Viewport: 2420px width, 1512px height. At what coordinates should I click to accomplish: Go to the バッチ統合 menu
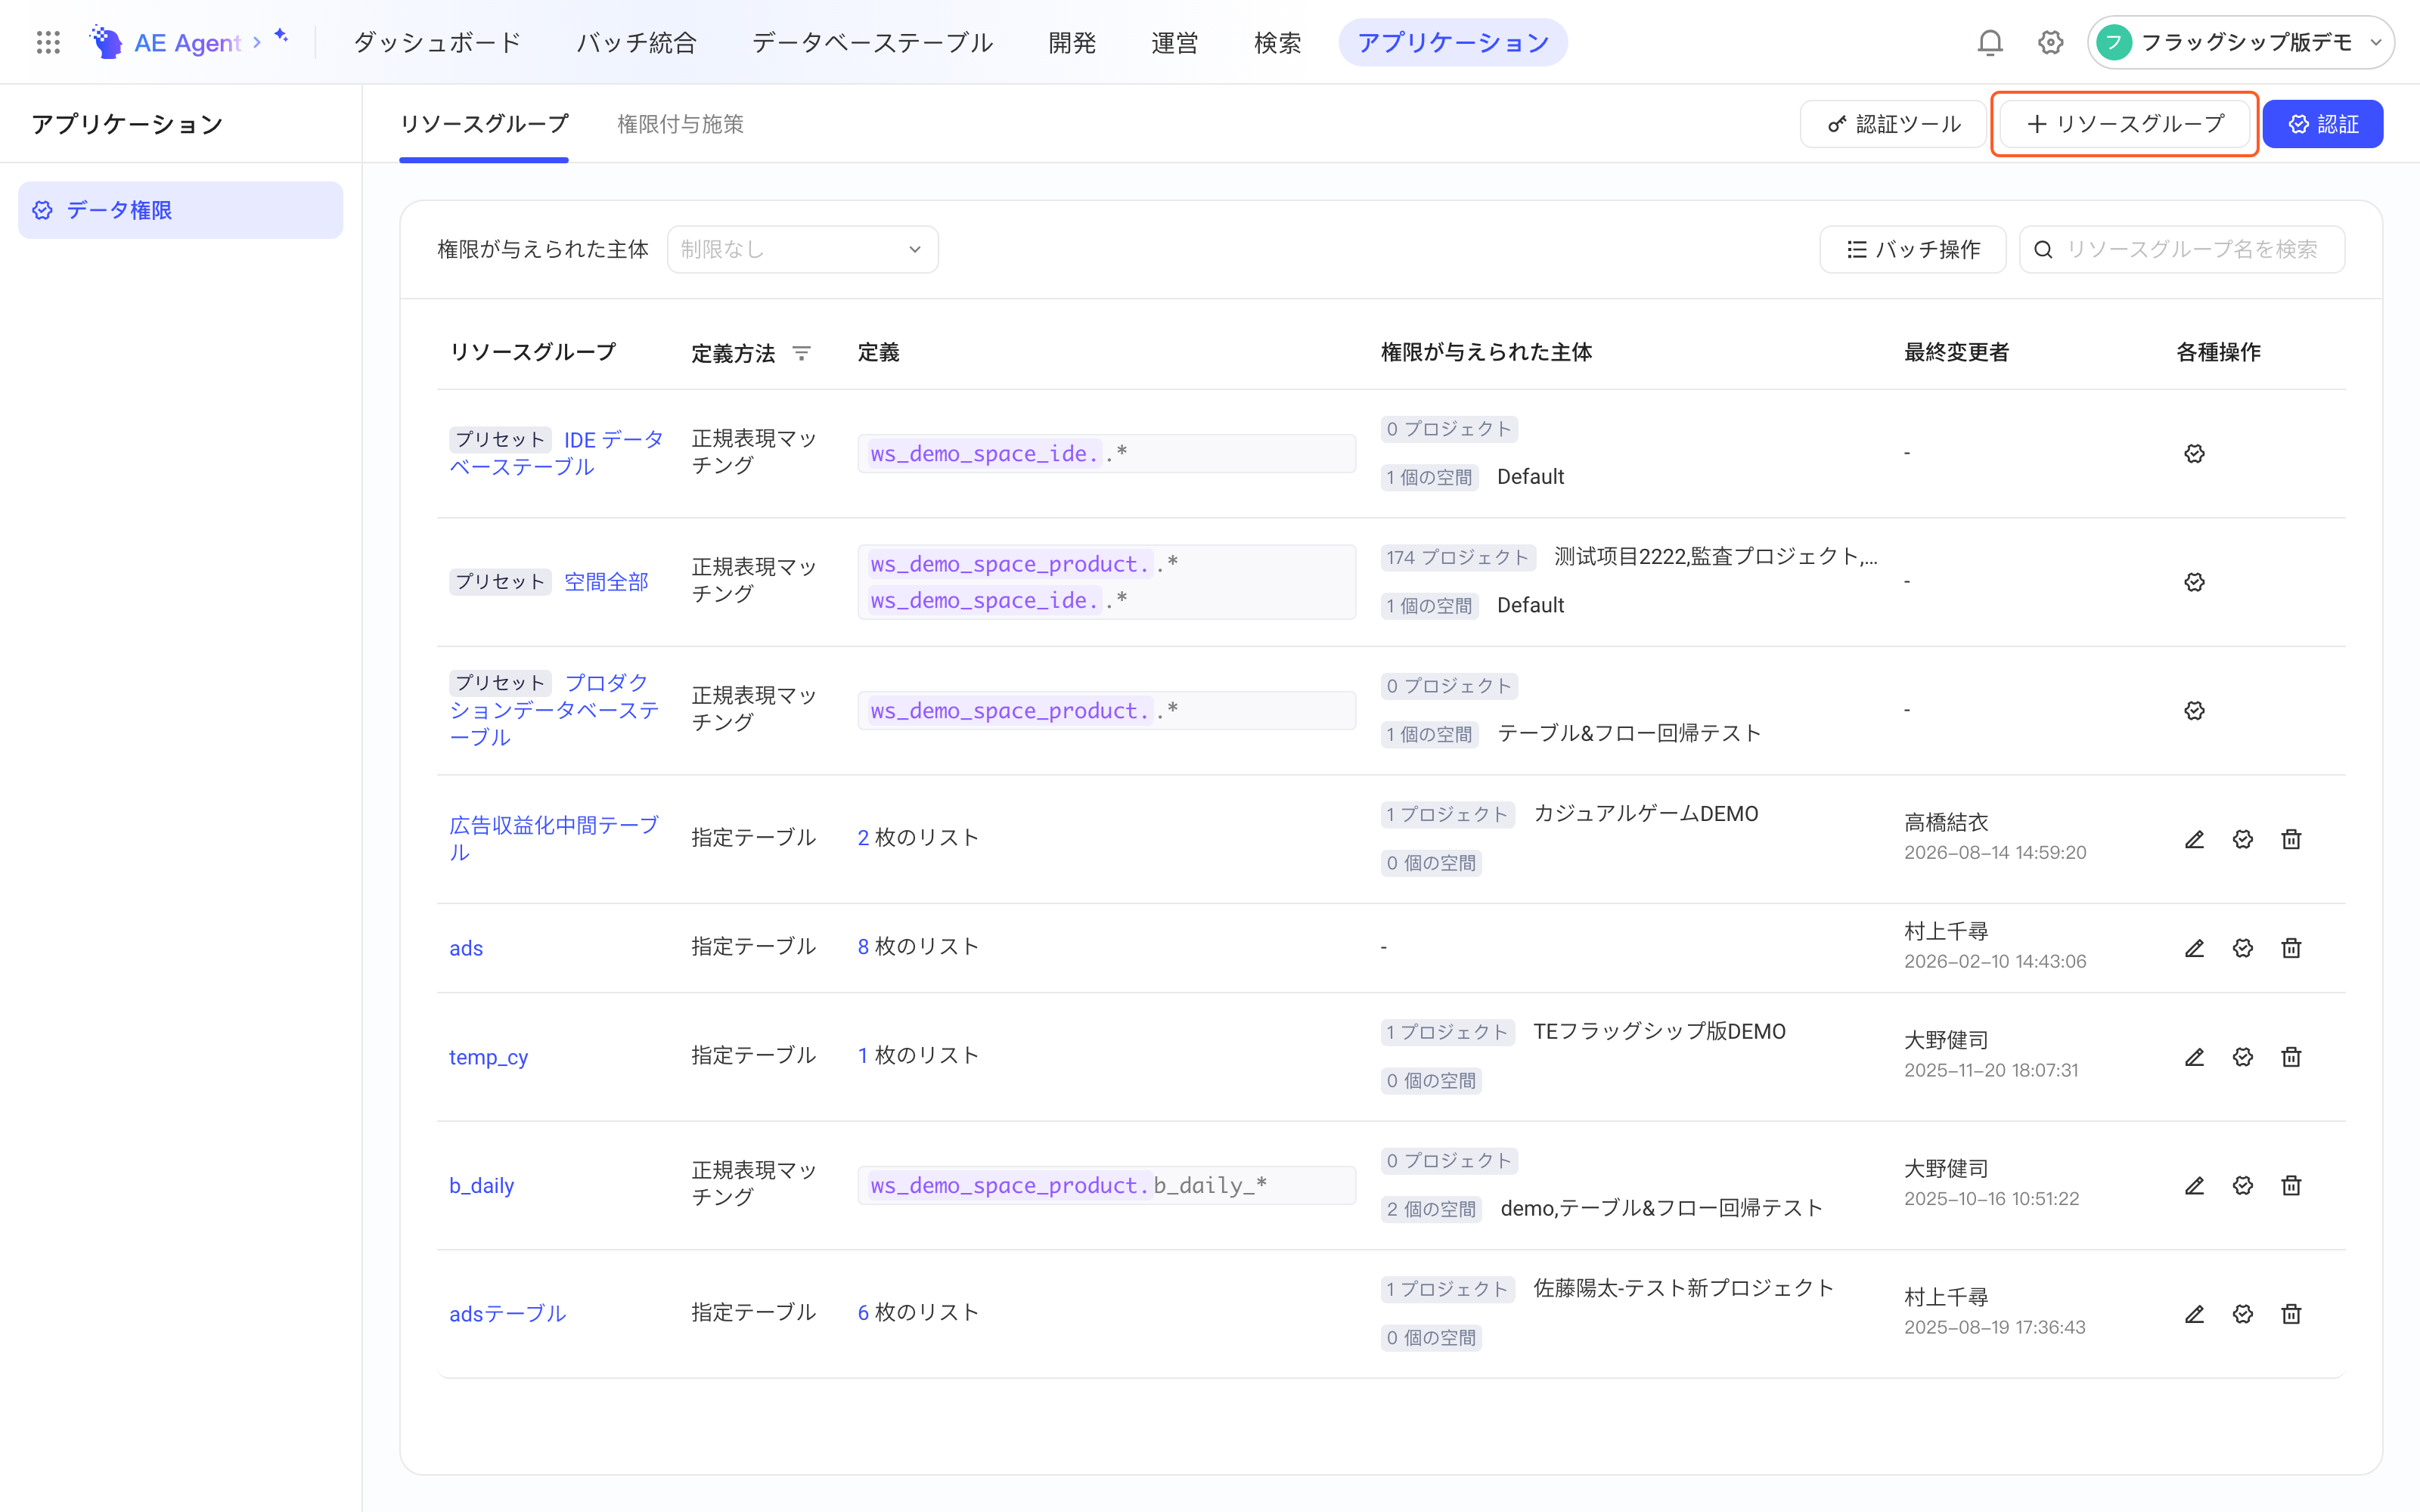click(636, 42)
